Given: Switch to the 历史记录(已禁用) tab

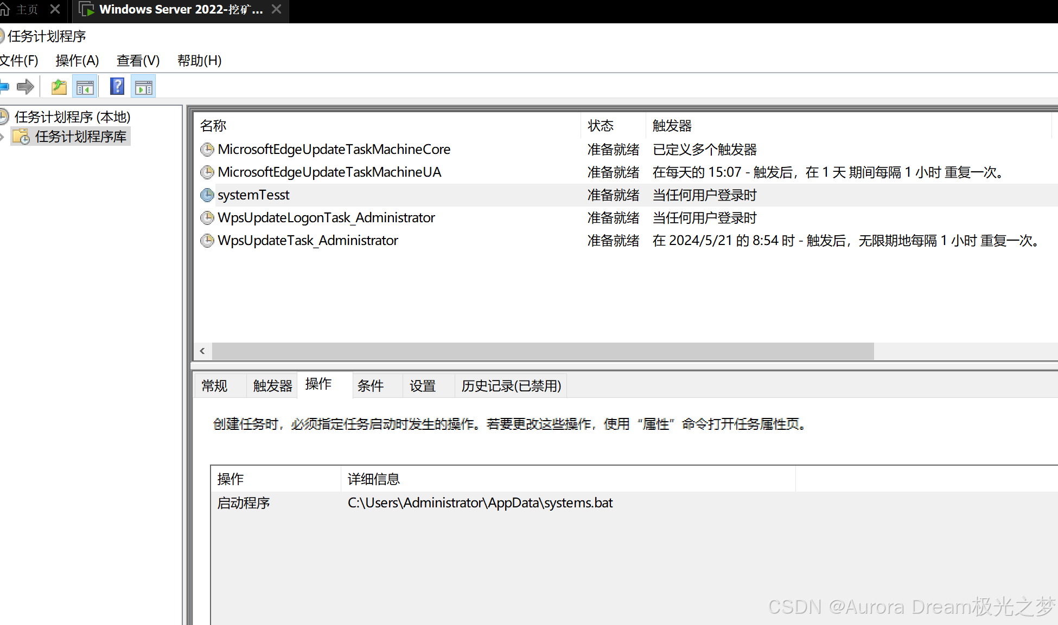Looking at the screenshot, I should pyautogui.click(x=511, y=386).
